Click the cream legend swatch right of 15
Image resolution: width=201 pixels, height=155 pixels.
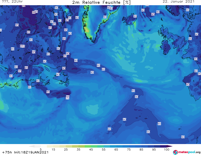tap(56, 146)
